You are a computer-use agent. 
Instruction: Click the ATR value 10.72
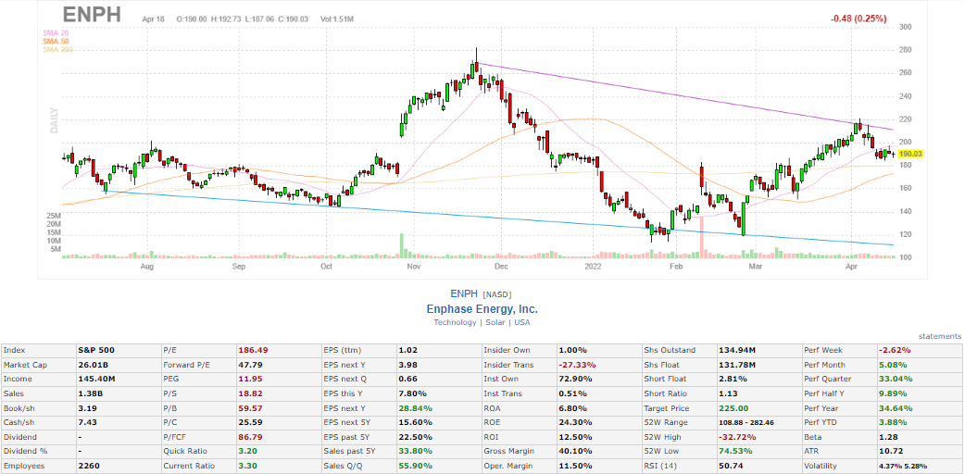(891, 451)
